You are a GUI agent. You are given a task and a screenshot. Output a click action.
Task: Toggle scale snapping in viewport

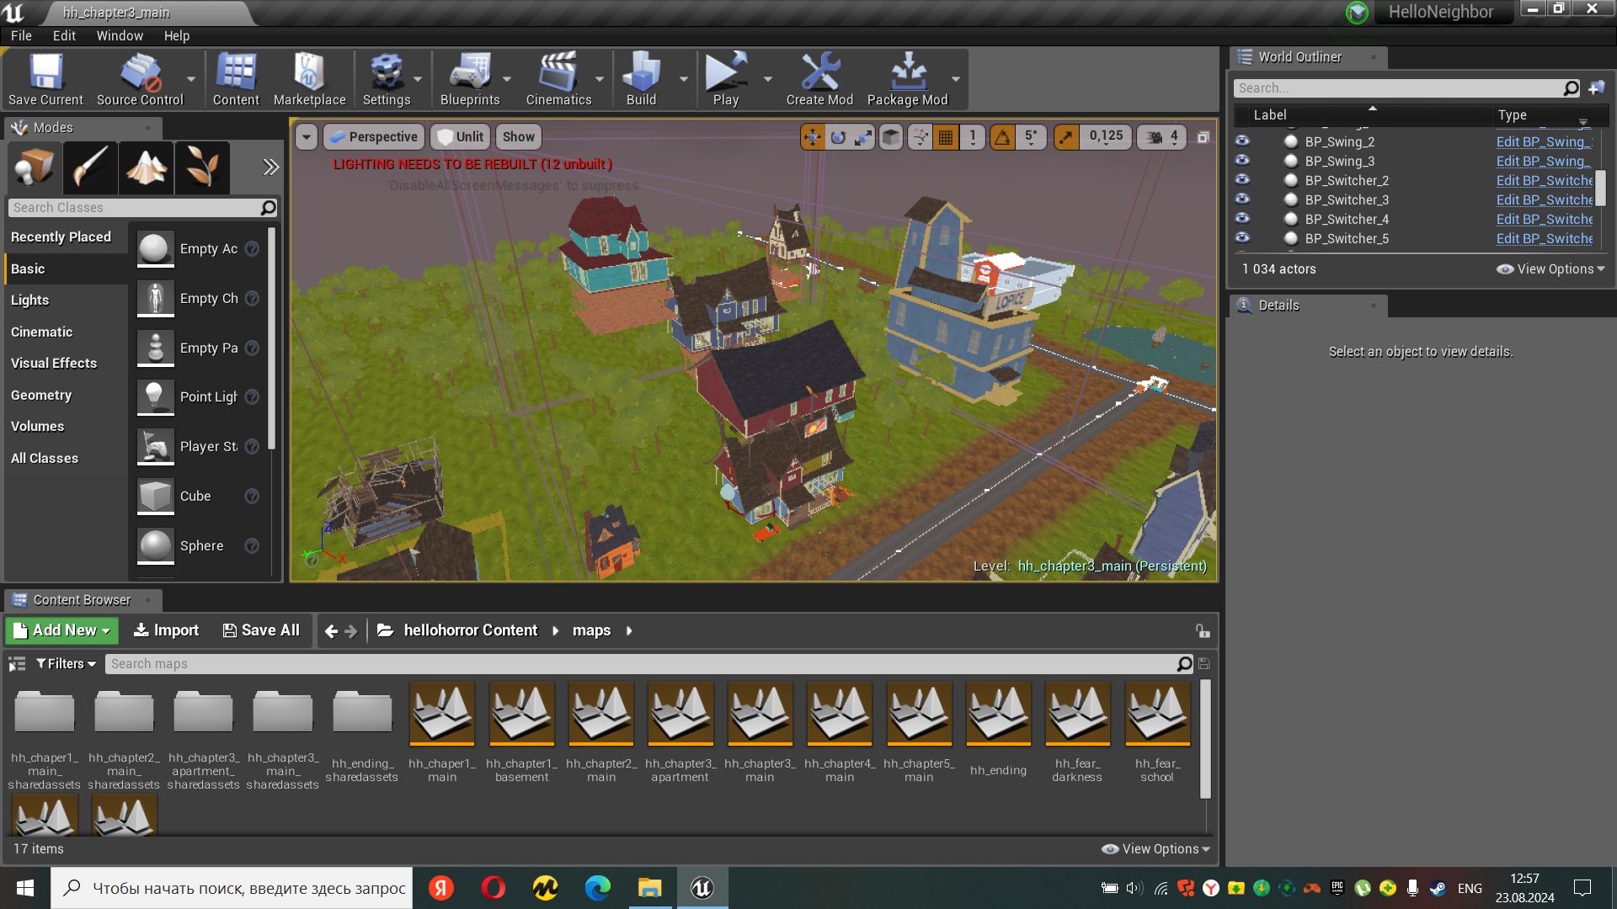pos(1066,137)
